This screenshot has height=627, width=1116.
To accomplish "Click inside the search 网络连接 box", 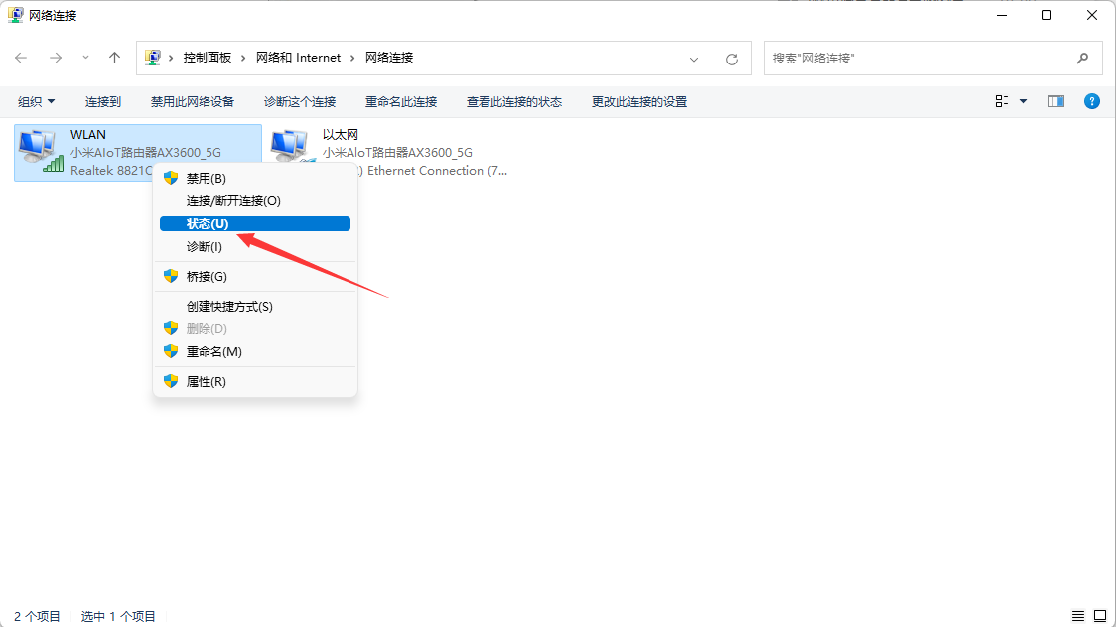I will pyautogui.click(x=923, y=58).
